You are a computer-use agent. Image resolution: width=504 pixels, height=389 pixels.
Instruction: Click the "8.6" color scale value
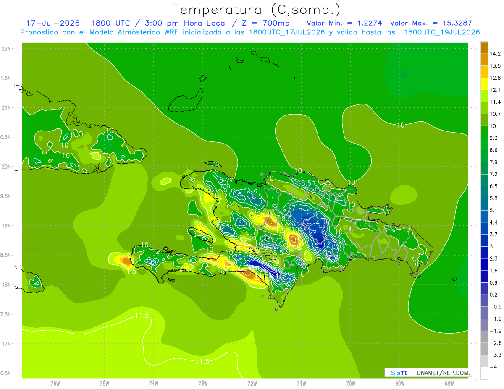[x=494, y=150]
